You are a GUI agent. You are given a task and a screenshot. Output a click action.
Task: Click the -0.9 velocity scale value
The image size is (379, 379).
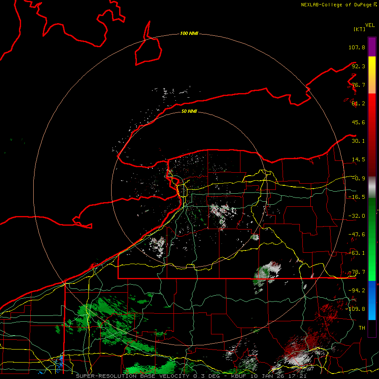(358, 179)
